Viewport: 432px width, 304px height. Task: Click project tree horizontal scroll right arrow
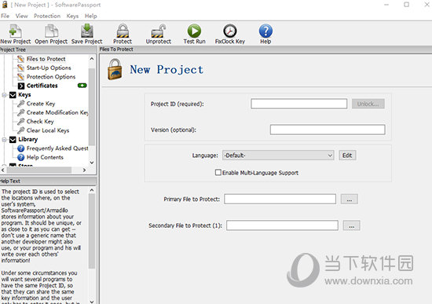tap(84, 170)
